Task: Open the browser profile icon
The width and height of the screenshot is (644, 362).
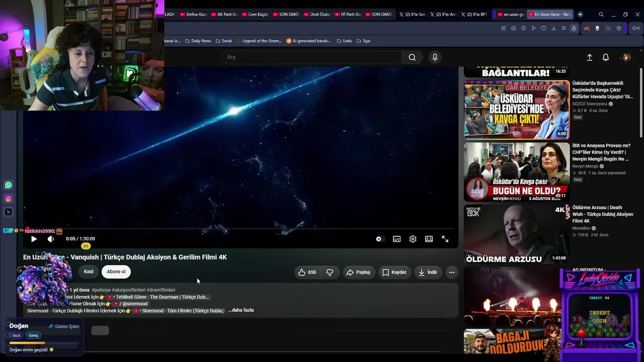Action: [x=574, y=28]
